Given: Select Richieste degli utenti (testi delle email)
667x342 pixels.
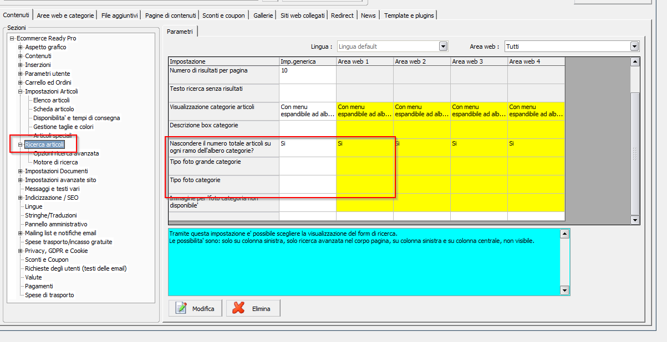Looking at the screenshot, I should (76, 268).
